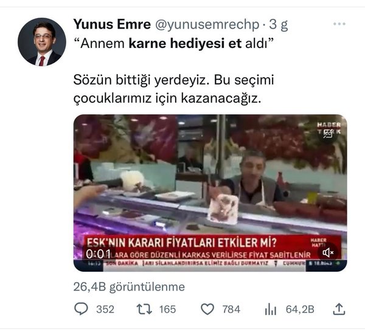
Task: Click the 3 g tweet timestamp
Action: pos(279,25)
